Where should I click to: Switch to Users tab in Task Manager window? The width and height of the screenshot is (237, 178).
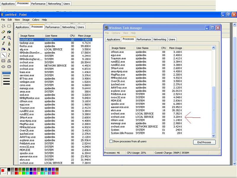click(172, 39)
